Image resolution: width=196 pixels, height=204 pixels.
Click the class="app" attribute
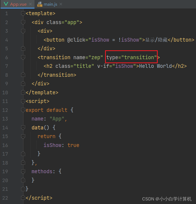tap(63, 22)
